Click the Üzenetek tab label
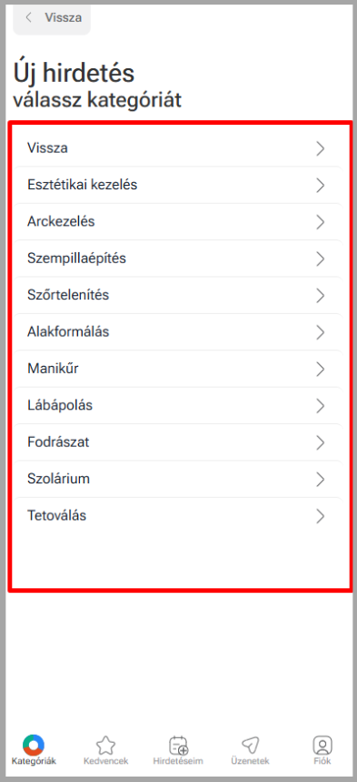The image size is (357, 782). tap(250, 762)
